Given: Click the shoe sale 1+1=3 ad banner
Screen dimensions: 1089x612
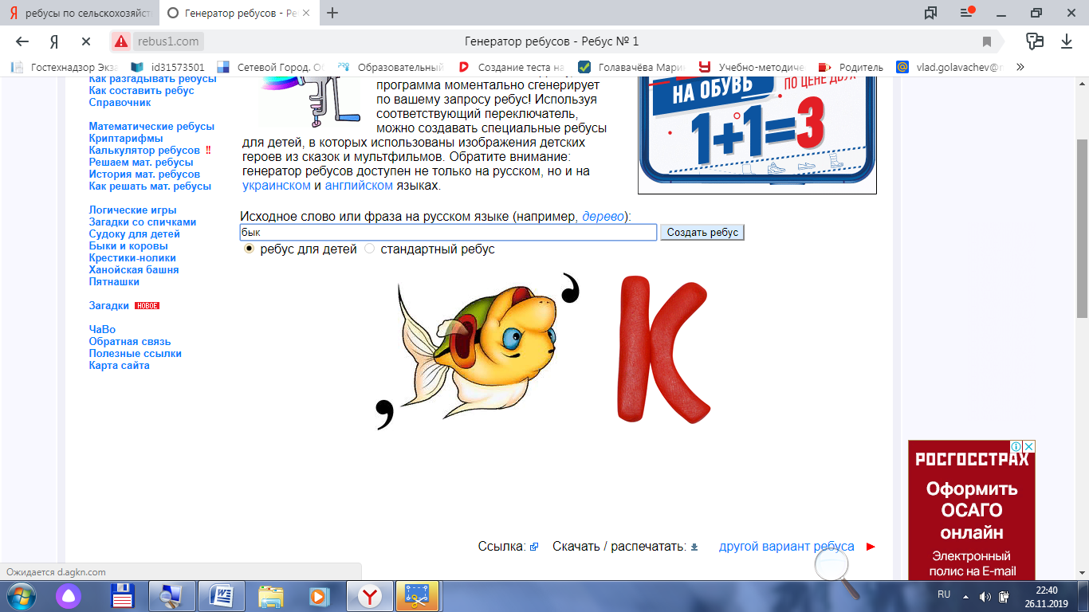Looking at the screenshot, I should click(x=757, y=135).
